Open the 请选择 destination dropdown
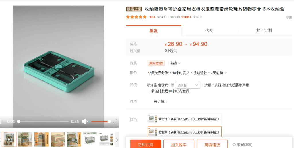Viewport: 294px width, 148px height. (x=188, y=85)
